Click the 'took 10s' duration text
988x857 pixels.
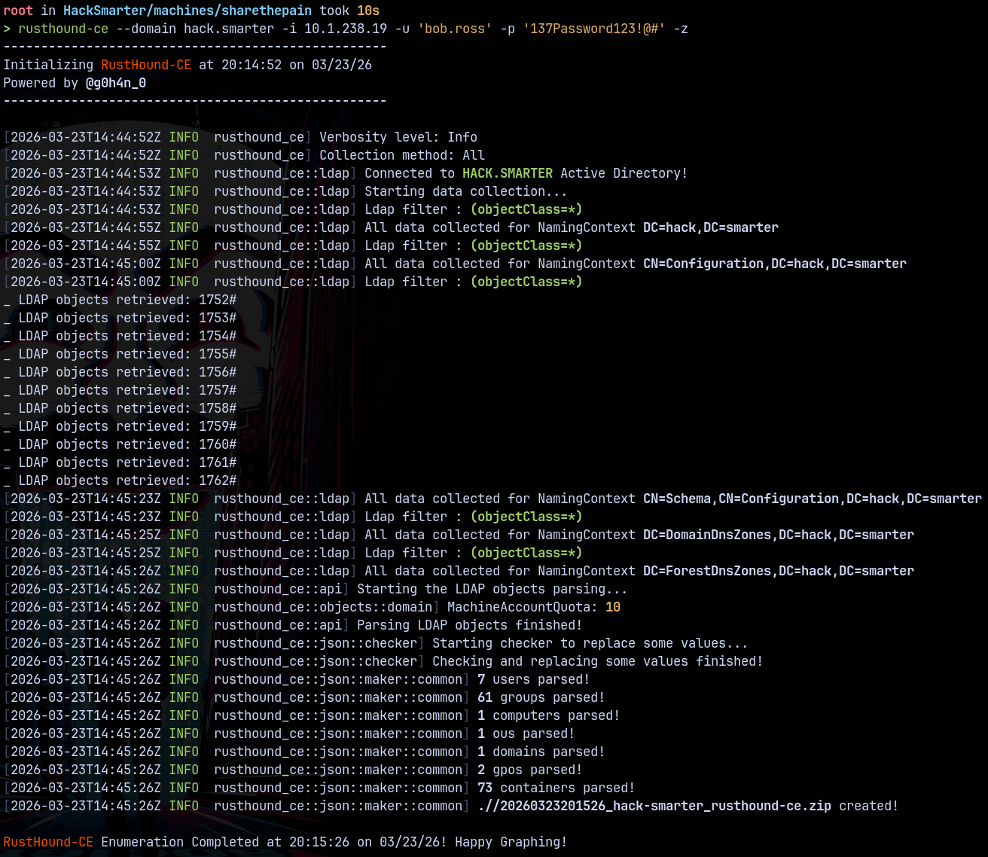(349, 11)
